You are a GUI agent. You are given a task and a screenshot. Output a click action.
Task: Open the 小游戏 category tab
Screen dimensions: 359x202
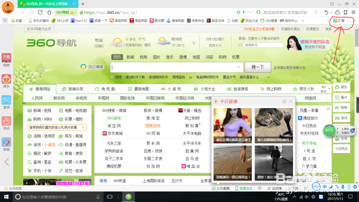[171, 89]
